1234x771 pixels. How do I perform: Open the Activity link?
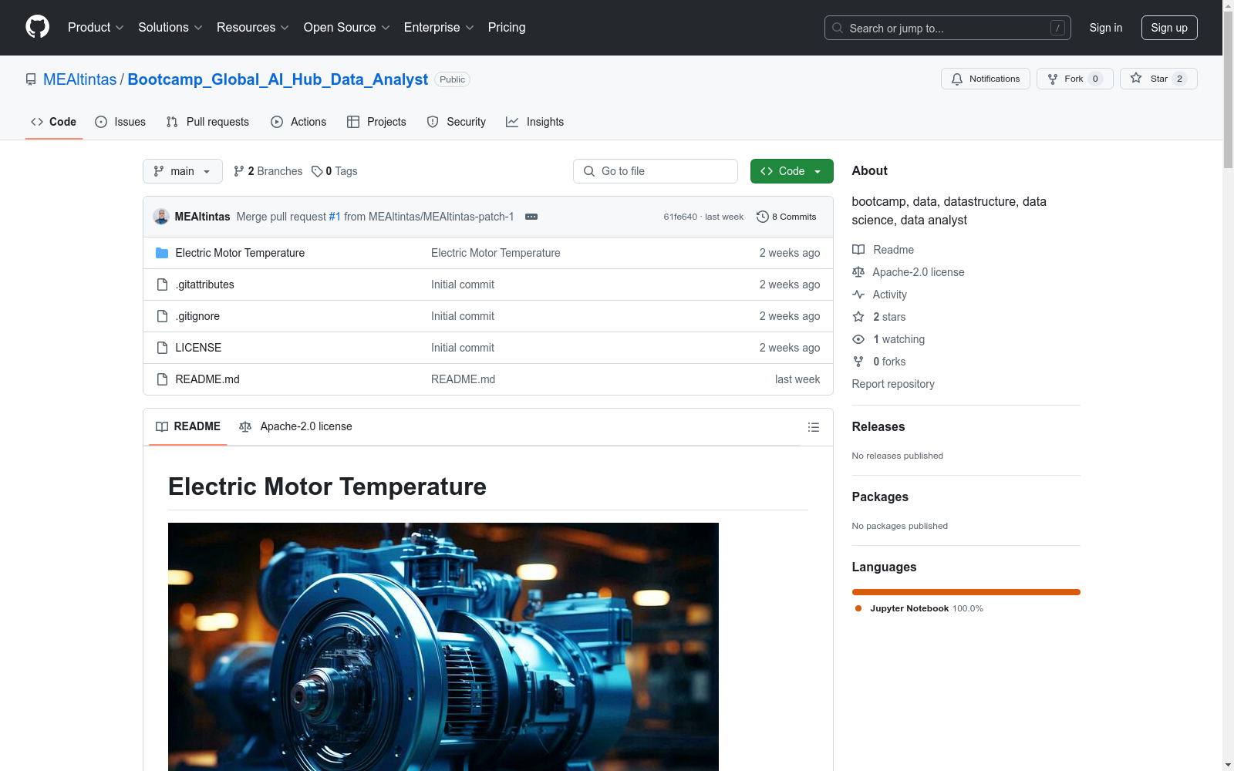880,295
